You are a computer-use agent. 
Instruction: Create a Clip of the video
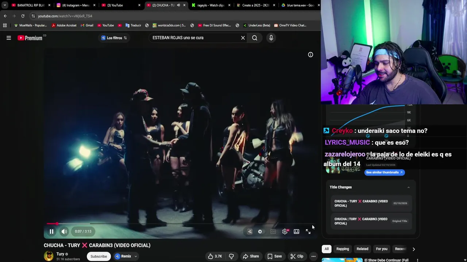(x=297, y=257)
